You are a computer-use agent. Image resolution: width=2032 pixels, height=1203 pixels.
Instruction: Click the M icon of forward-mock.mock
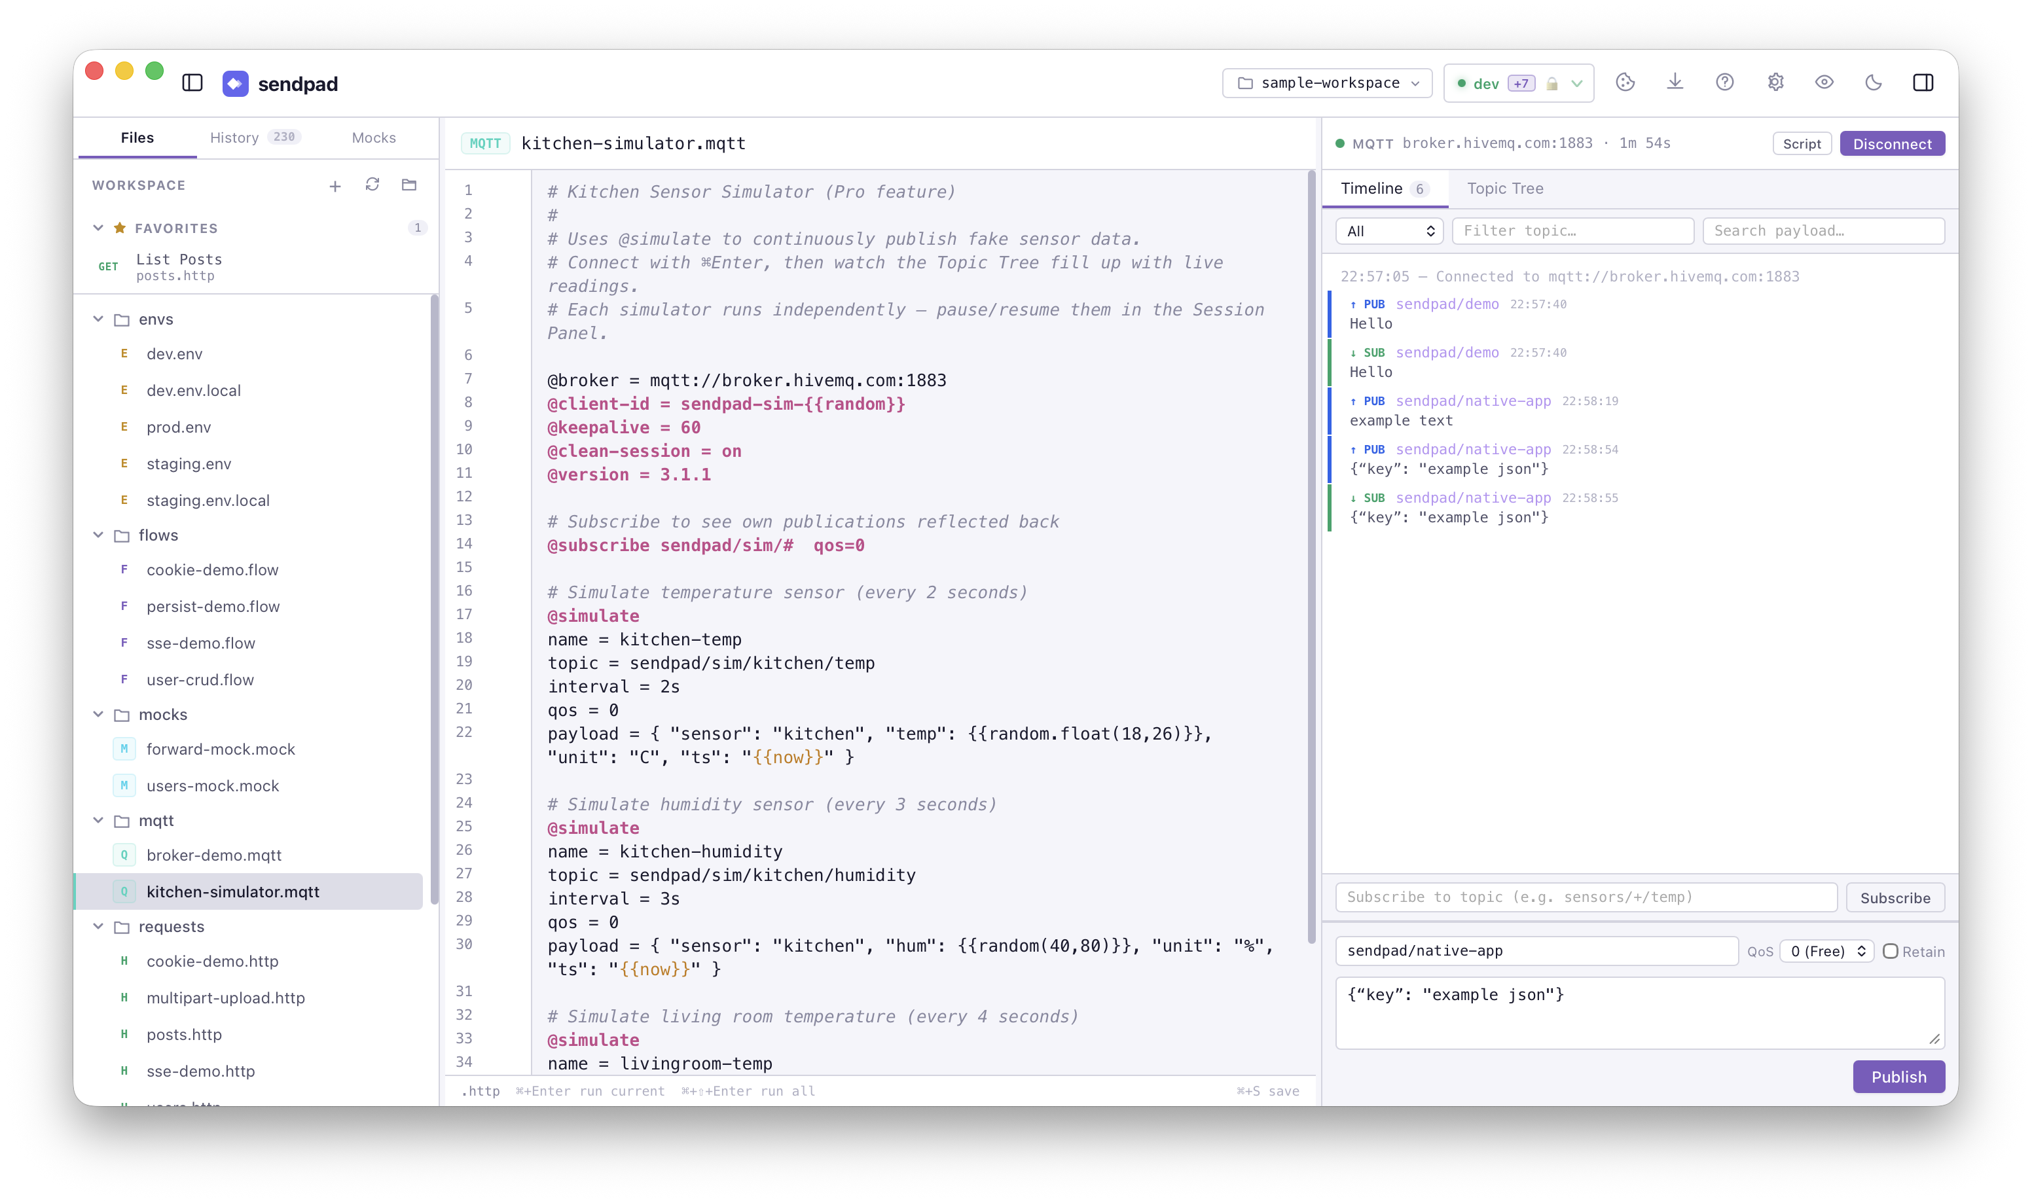coord(124,749)
